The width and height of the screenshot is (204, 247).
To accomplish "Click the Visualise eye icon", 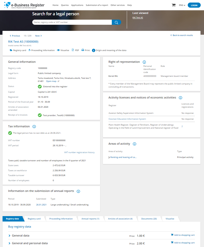I will click(58, 50).
